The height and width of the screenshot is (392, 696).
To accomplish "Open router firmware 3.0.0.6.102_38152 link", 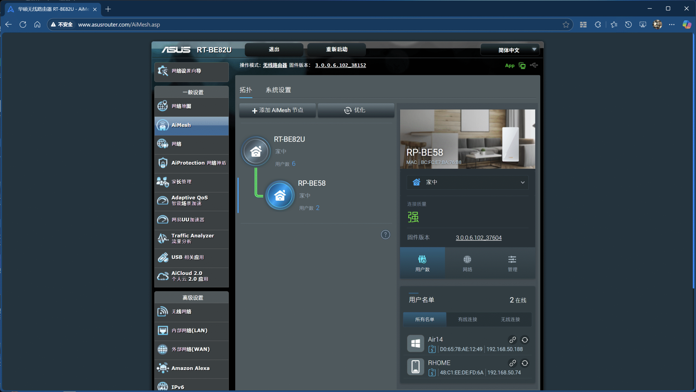I will tap(340, 65).
